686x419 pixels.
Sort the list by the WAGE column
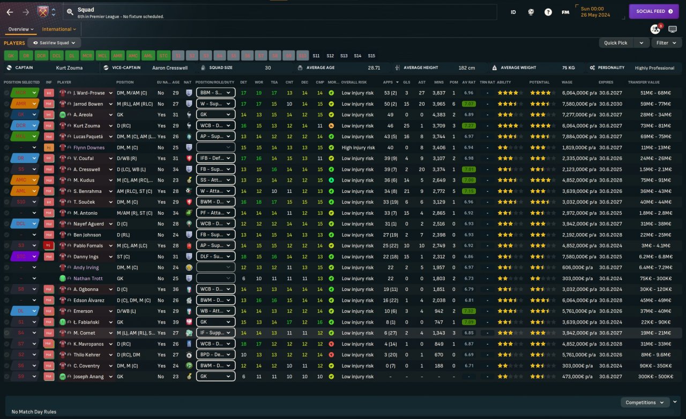pos(567,82)
